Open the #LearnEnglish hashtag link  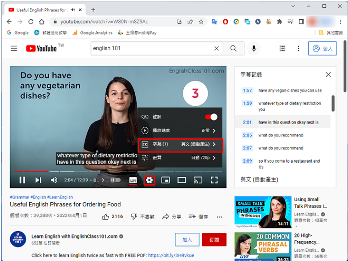60,197
